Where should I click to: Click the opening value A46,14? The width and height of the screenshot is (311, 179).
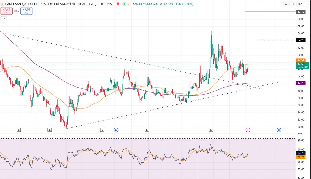point(137,4)
